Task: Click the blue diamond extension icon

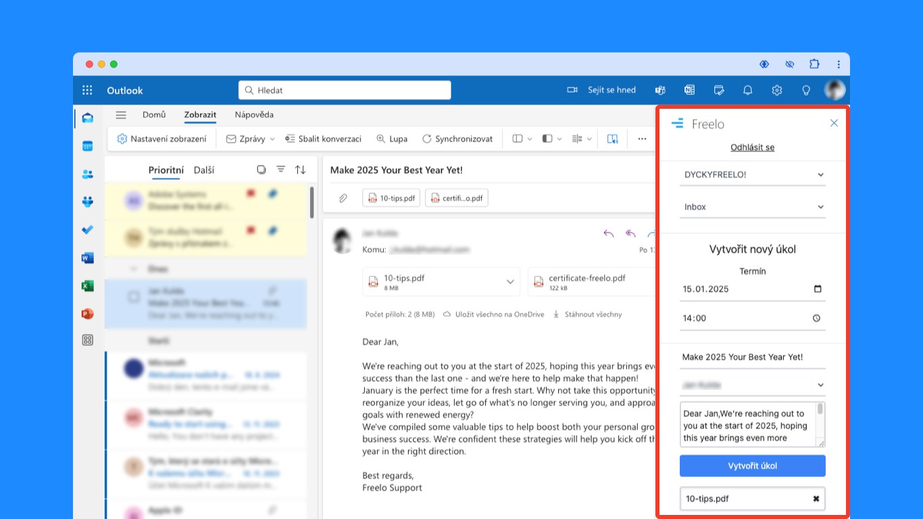Action: pyautogui.click(x=764, y=64)
